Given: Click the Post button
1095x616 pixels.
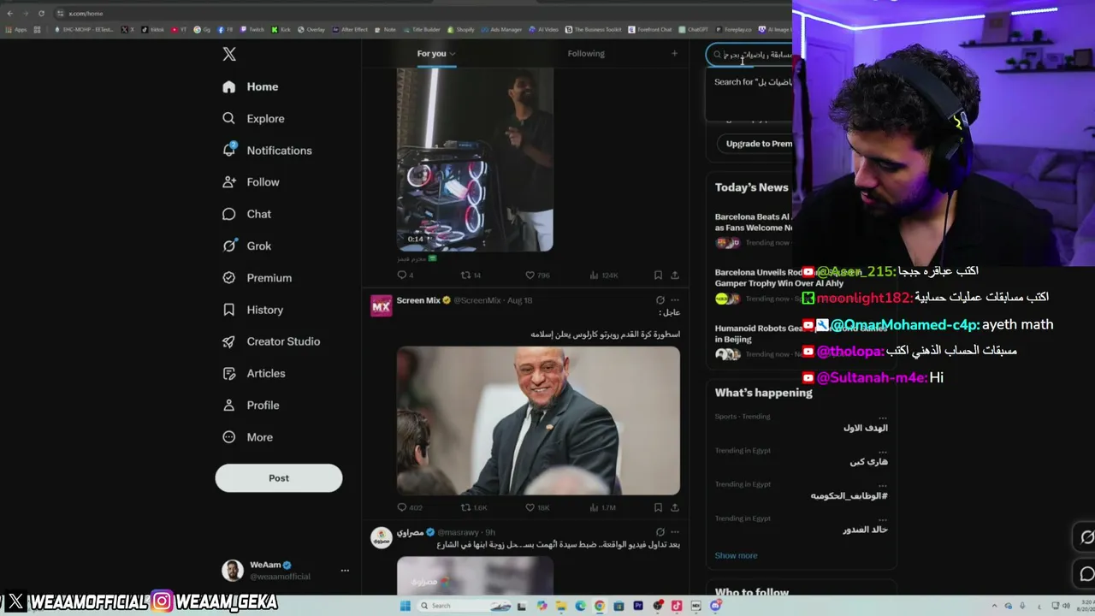Looking at the screenshot, I should tap(279, 478).
